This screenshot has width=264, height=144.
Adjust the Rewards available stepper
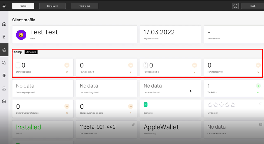coord(146,65)
